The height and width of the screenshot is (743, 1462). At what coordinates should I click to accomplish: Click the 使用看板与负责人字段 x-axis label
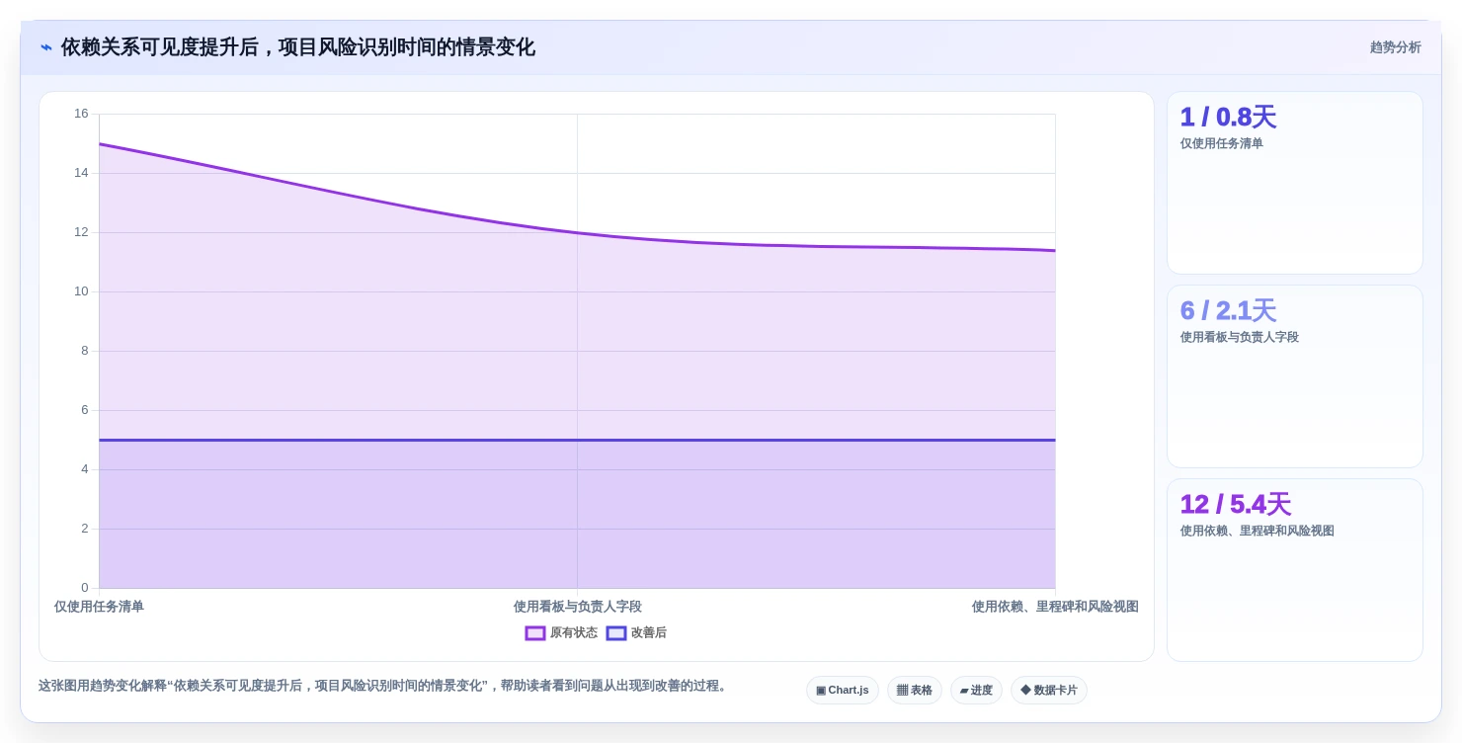coord(577,607)
